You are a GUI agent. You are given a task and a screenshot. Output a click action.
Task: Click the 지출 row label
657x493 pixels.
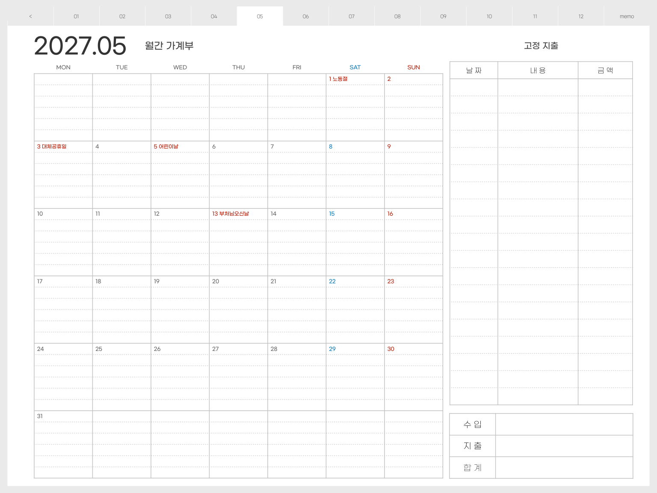pos(473,446)
